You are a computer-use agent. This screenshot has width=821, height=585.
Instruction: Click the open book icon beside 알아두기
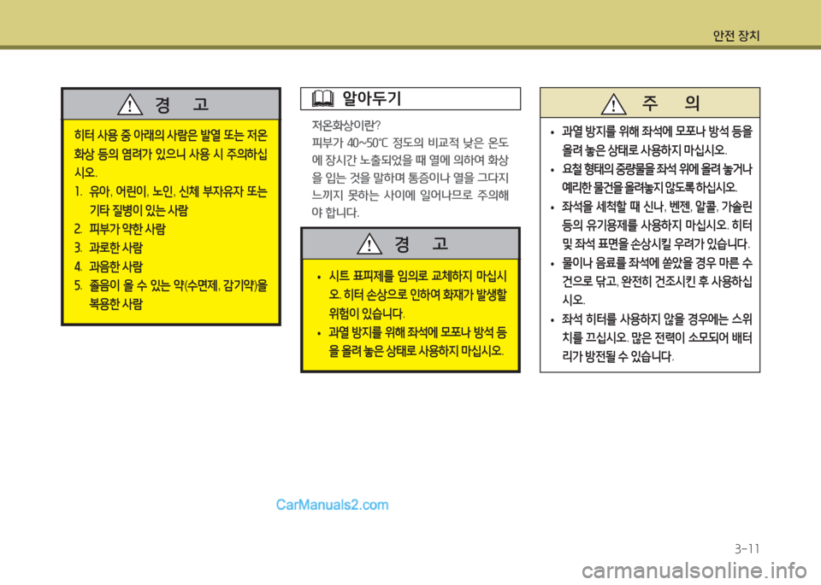pyautogui.click(x=322, y=98)
